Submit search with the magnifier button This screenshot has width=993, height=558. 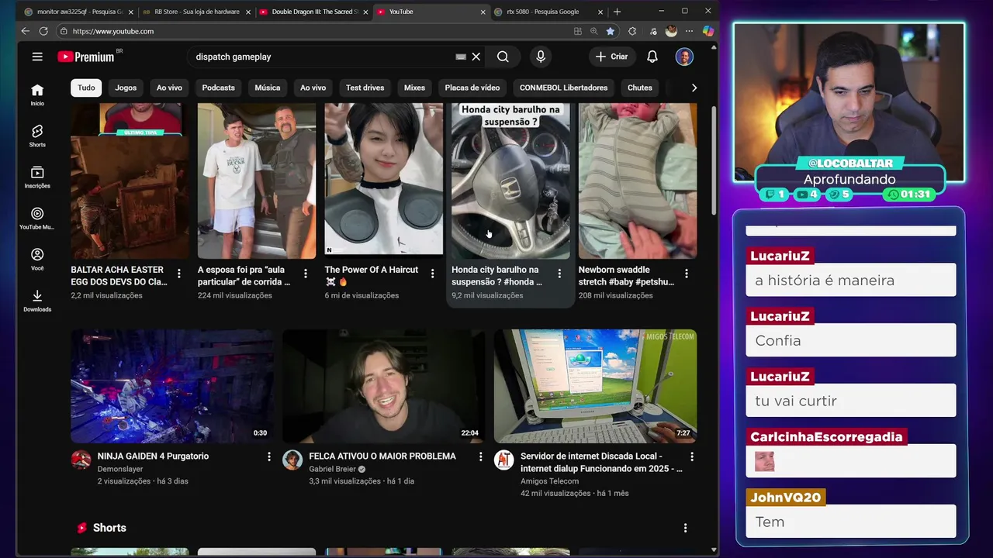[x=503, y=57]
